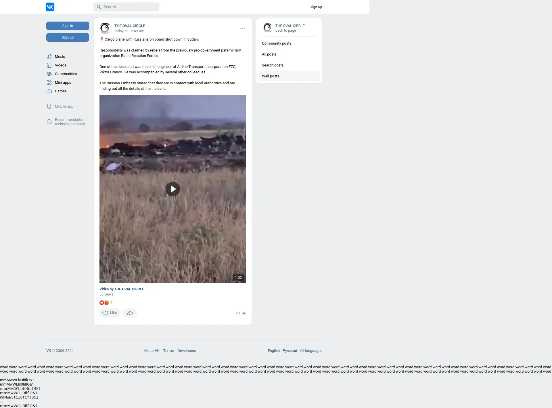Open the Games controller icon

[49, 91]
